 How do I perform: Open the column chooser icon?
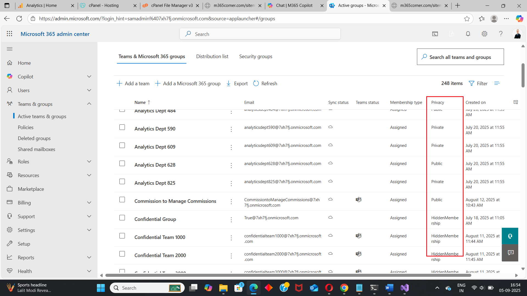516,102
